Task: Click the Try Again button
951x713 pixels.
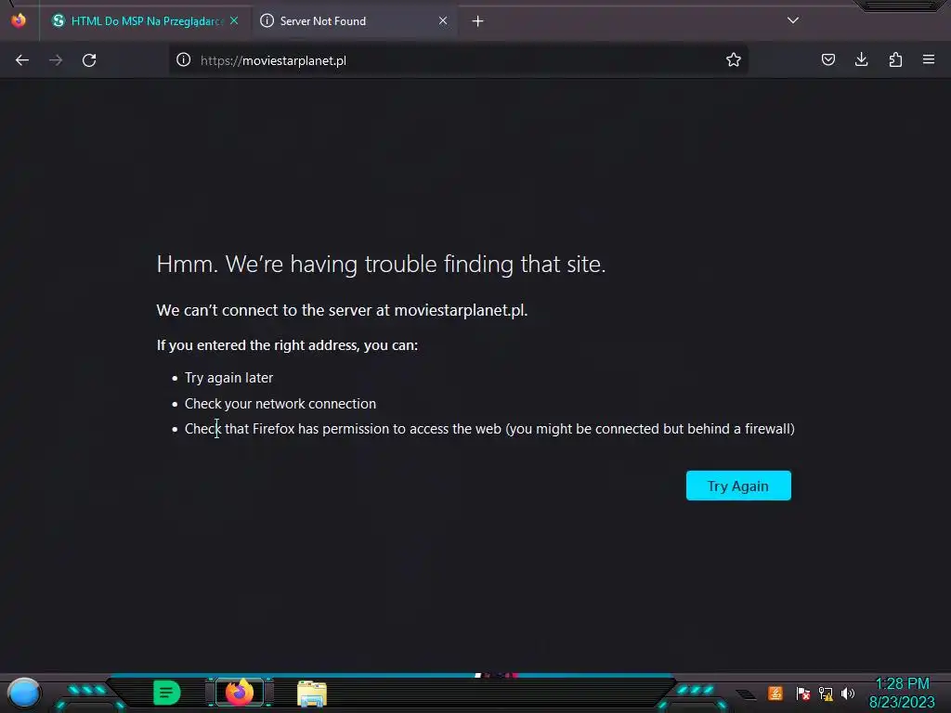Action: click(738, 486)
